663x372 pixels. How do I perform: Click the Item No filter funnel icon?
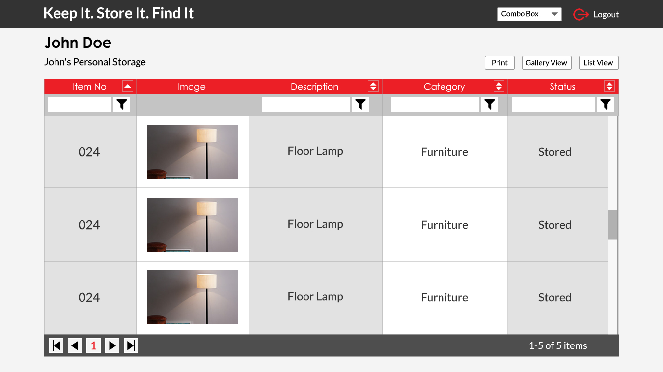122,104
